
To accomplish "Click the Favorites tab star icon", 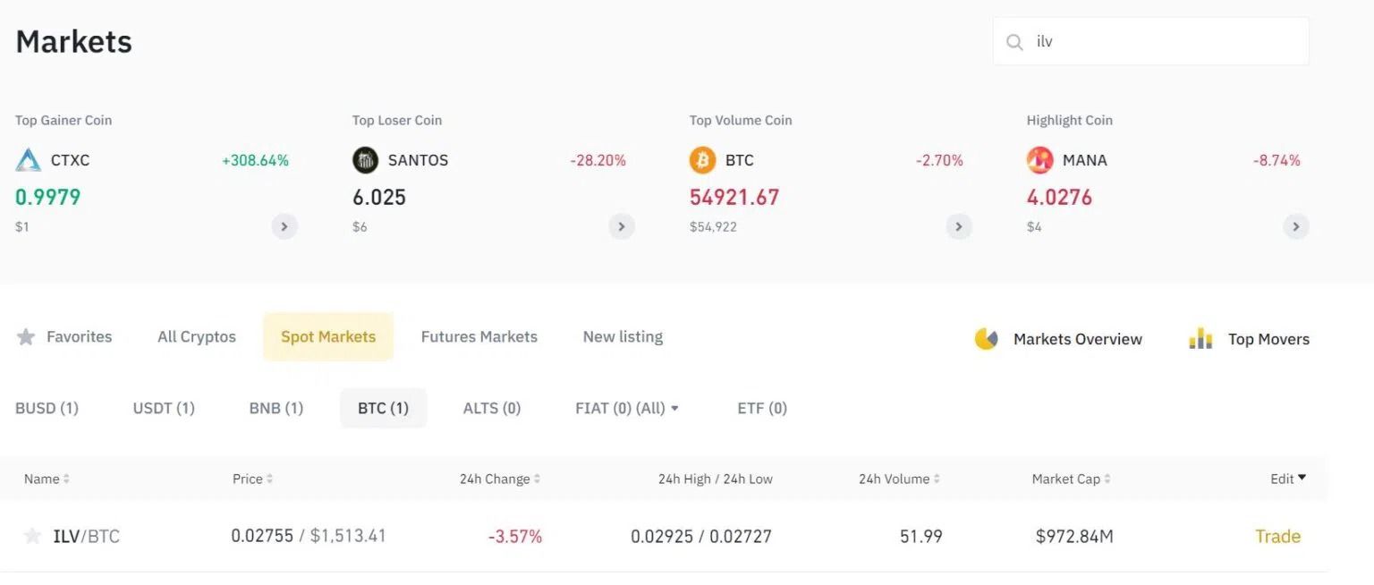I will click(x=26, y=337).
